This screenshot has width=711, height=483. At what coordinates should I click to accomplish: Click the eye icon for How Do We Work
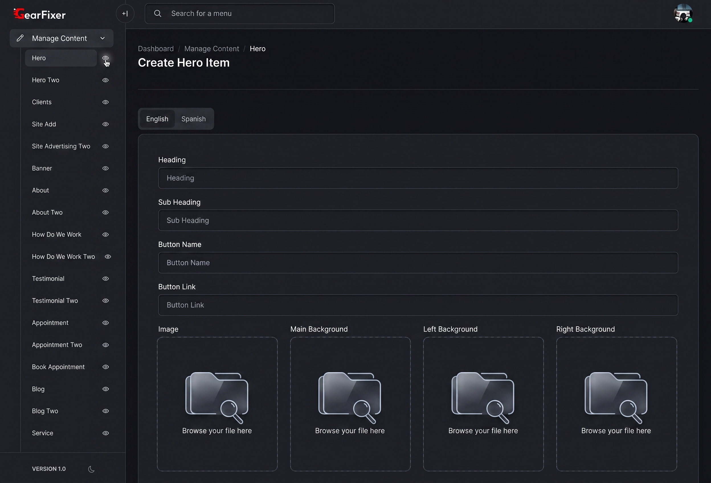tap(105, 235)
